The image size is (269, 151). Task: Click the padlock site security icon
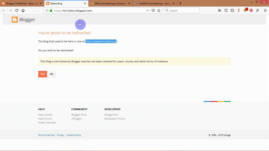click(x=51, y=10)
